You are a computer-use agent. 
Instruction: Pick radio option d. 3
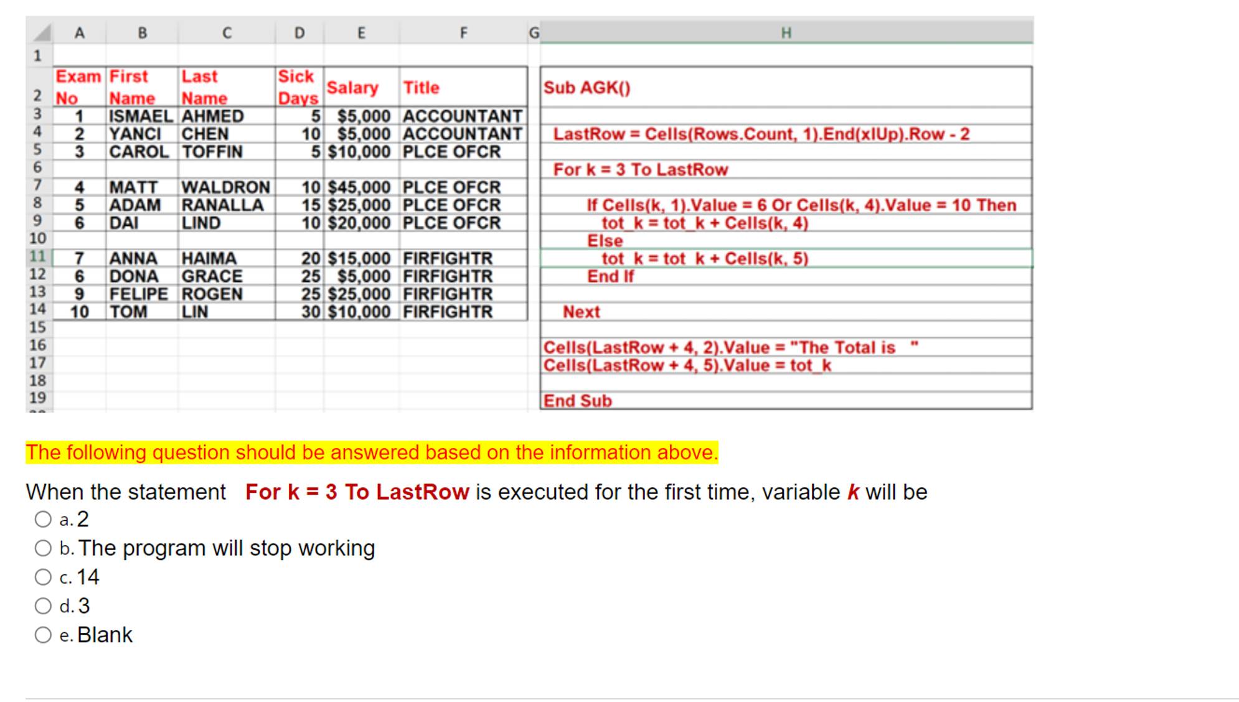point(43,606)
